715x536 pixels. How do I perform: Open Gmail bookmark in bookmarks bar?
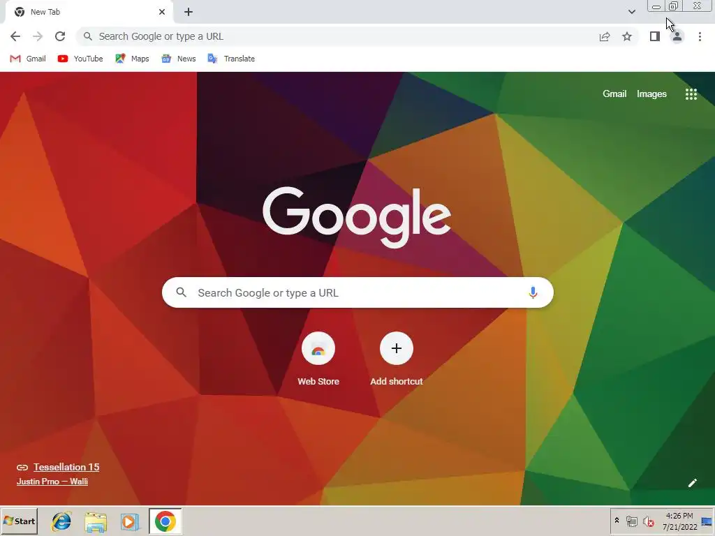[x=28, y=59]
